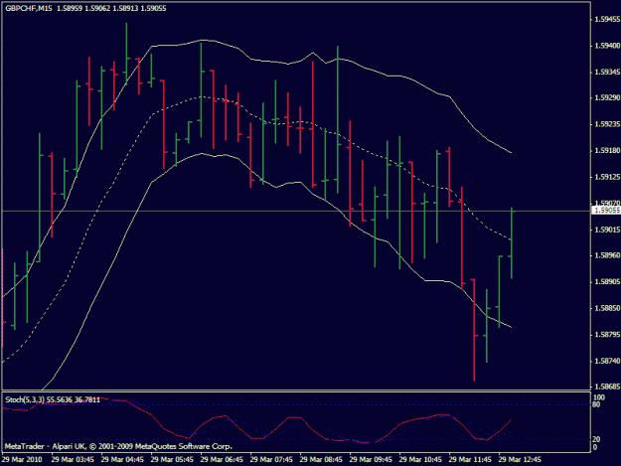Click the 29 Mar 11:45 time label

470,460
